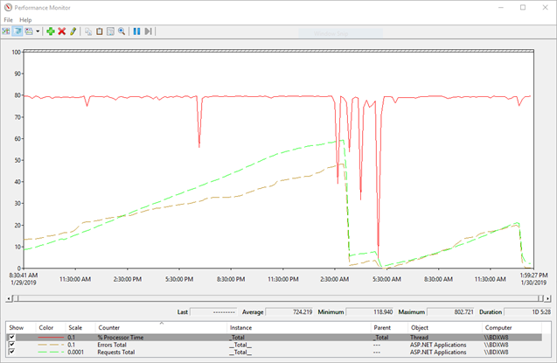Sort by the Counter column header
Screen dimensions: 557x363
tap(161, 327)
